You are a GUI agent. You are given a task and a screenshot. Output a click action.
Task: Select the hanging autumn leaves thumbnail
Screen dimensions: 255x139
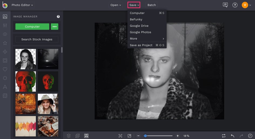pos(26,126)
